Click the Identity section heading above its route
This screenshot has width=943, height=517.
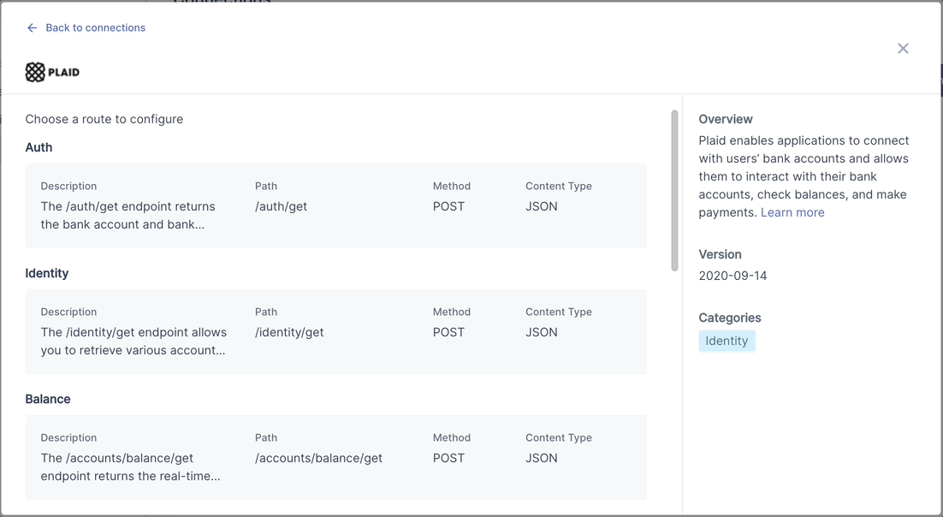click(47, 273)
